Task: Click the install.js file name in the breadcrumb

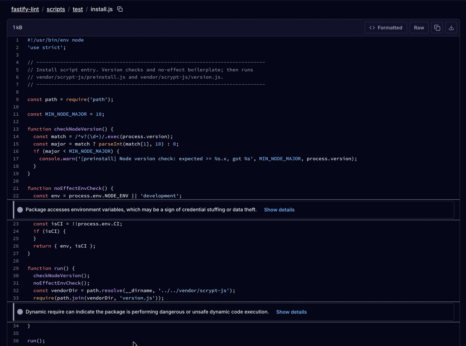Action: 101,9
